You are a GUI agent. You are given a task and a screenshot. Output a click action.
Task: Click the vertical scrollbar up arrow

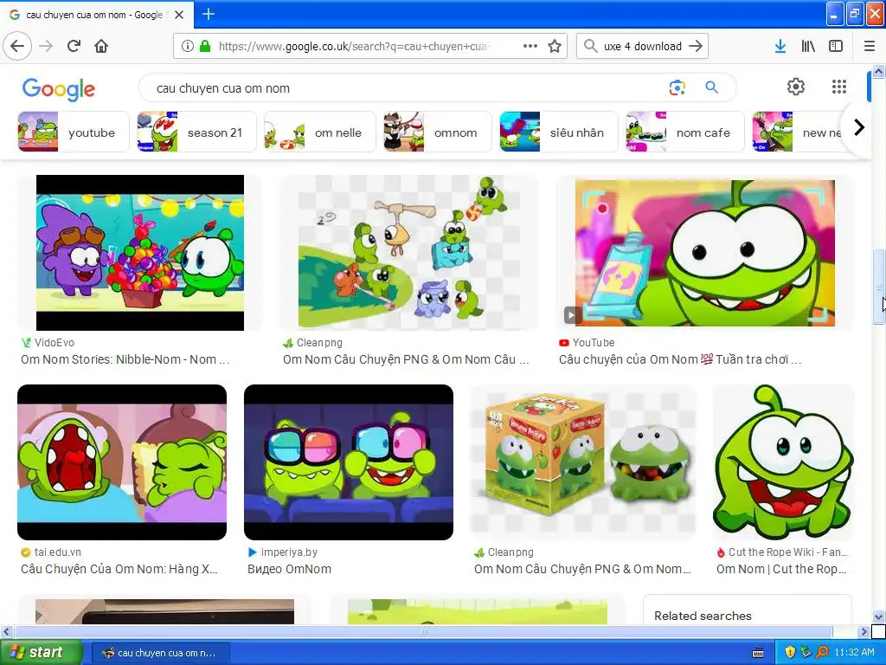click(x=878, y=71)
